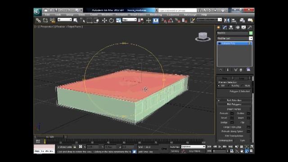
Task: Click the search keyword input field
Action: (177, 10)
